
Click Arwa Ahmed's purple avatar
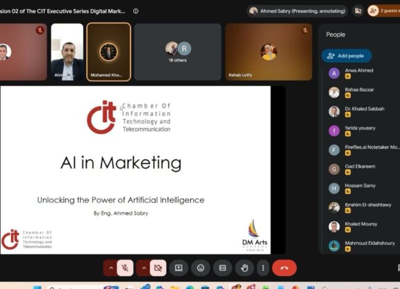pyautogui.click(x=334, y=73)
